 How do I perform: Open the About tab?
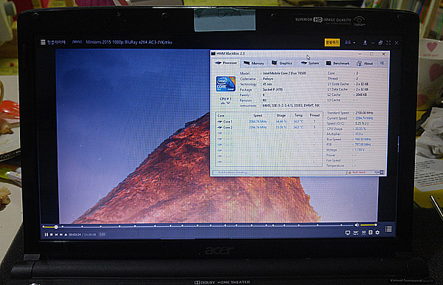[x=365, y=63]
